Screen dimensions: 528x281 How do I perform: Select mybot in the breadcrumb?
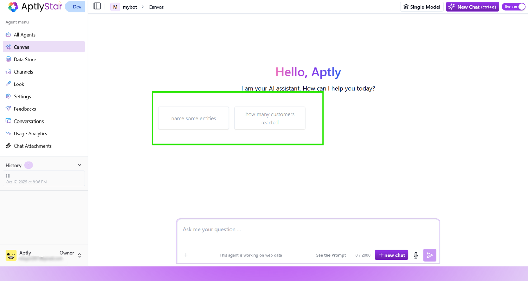pyautogui.click(x=130, y=7)
